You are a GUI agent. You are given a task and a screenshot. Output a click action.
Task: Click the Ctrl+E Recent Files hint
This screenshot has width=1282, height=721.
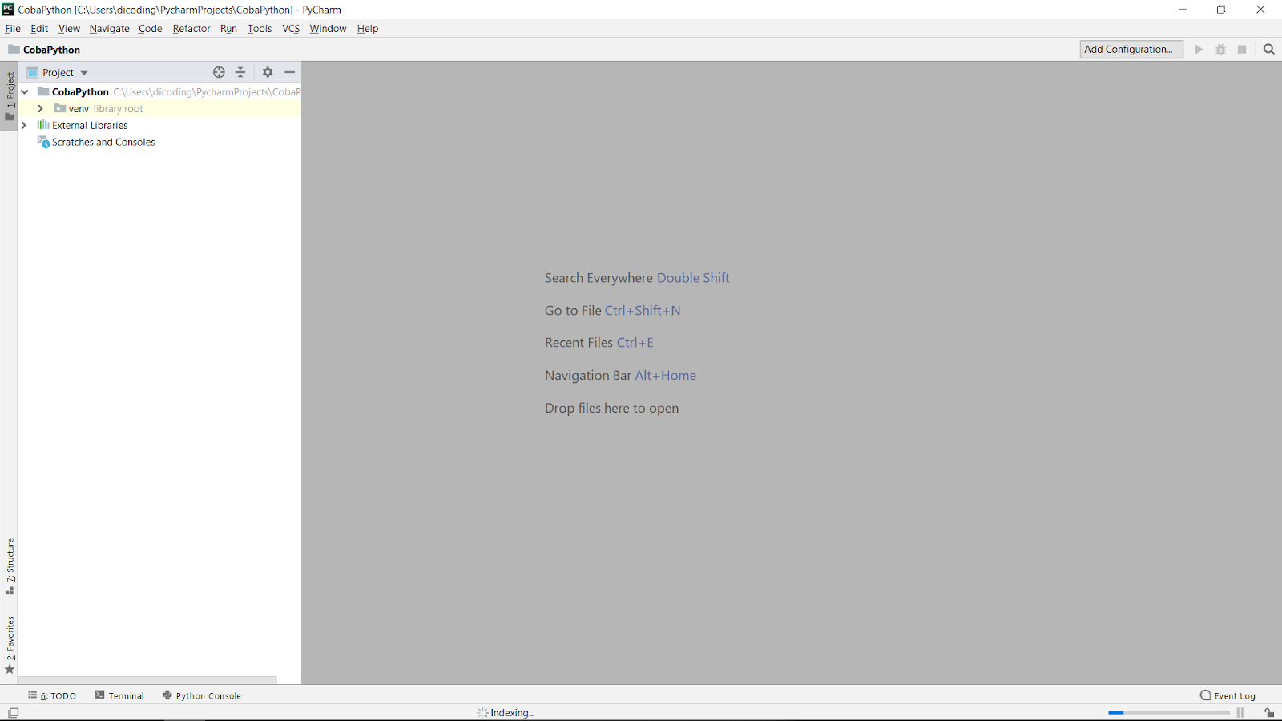click(635, 343)
